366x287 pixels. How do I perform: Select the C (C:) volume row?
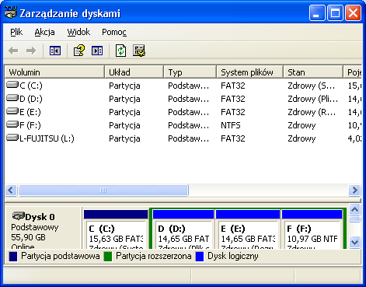[183, 86]
